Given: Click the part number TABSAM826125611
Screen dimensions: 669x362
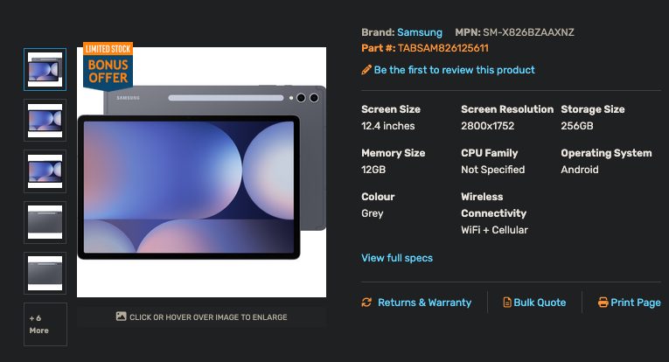Looking at the screenshot, I should tap(443, 48).
